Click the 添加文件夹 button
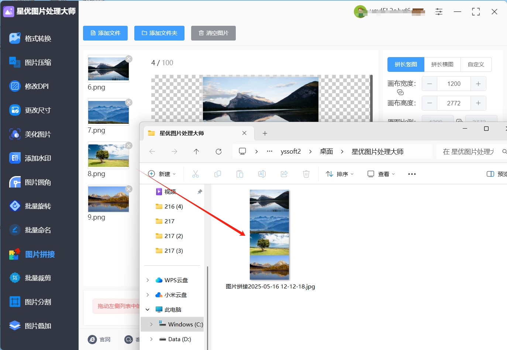The width and height of the screenshot is (507, 350). pyautogui.click(x=159, y=33)
